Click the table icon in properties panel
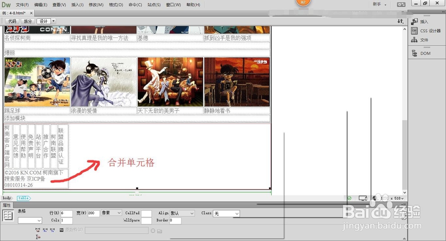 (8, 216)
